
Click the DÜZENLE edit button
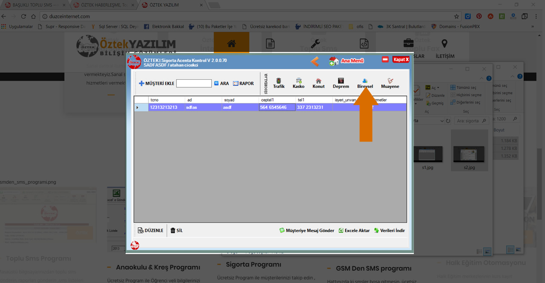pos(150,231)
